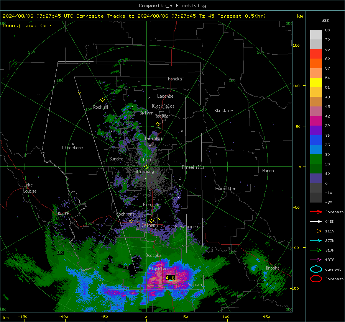
Task: Click the purple 39-36 dBZ color block
Action: (x=316, y=131)
